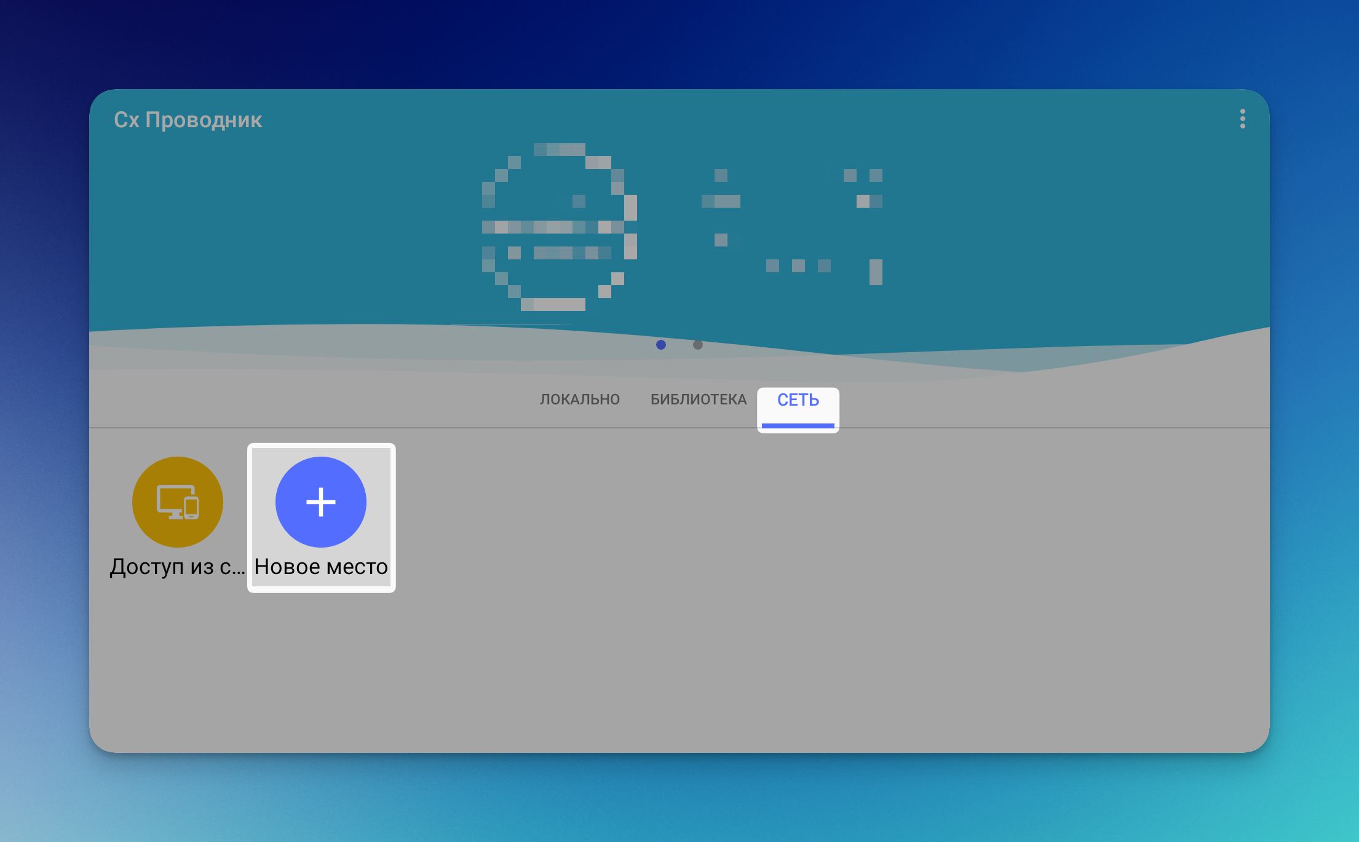Switch to the БИБЛИОТЕКА tab
The width and height of the screenshot is (1359, 842).
(x=698, y=399)
